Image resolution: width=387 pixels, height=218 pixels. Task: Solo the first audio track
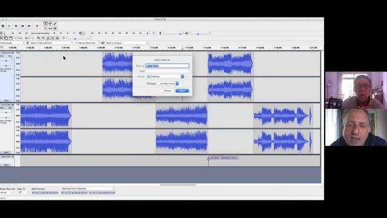click(x=10, y=56)
